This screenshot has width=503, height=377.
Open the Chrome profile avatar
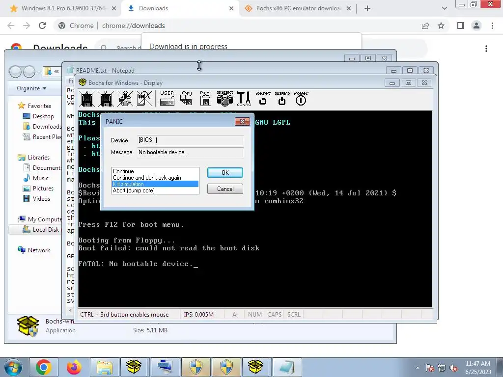click(x=476, y=26)
